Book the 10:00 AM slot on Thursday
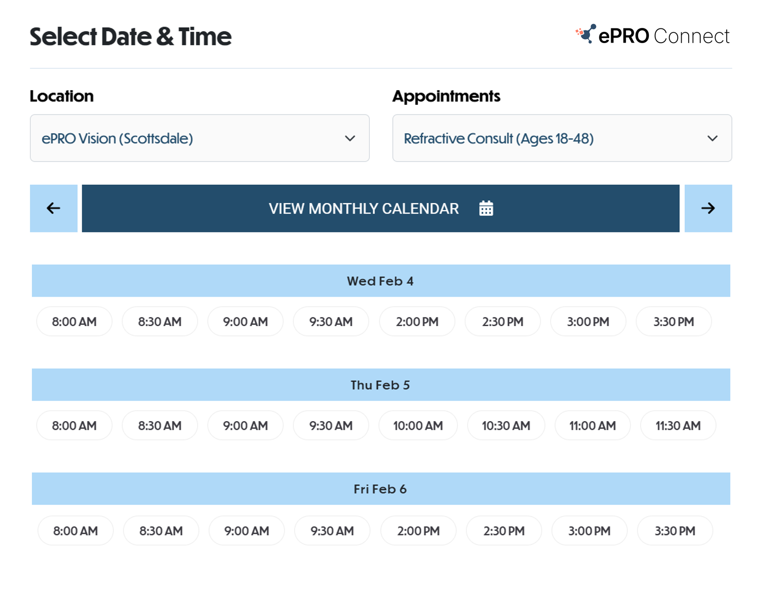Screen dimensions: 763x591 tap(418, 426)
